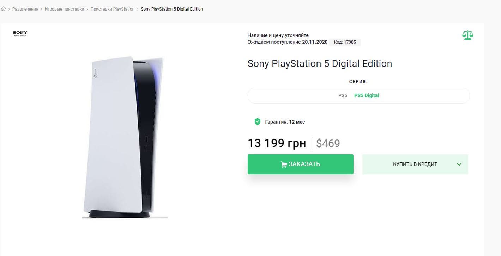The width and height of the screenshot is (501, 256).
Task: Click the expected arrival date 20.11.2020
Action: pyautogui.click(x=315, y=42)
